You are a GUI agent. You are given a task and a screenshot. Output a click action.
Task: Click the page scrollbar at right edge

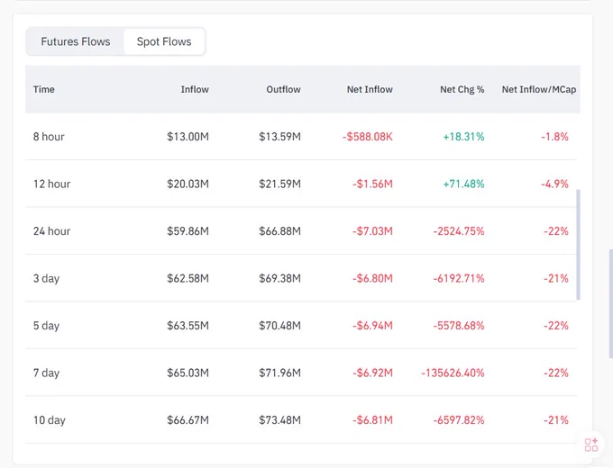click(x=610, y=303)
